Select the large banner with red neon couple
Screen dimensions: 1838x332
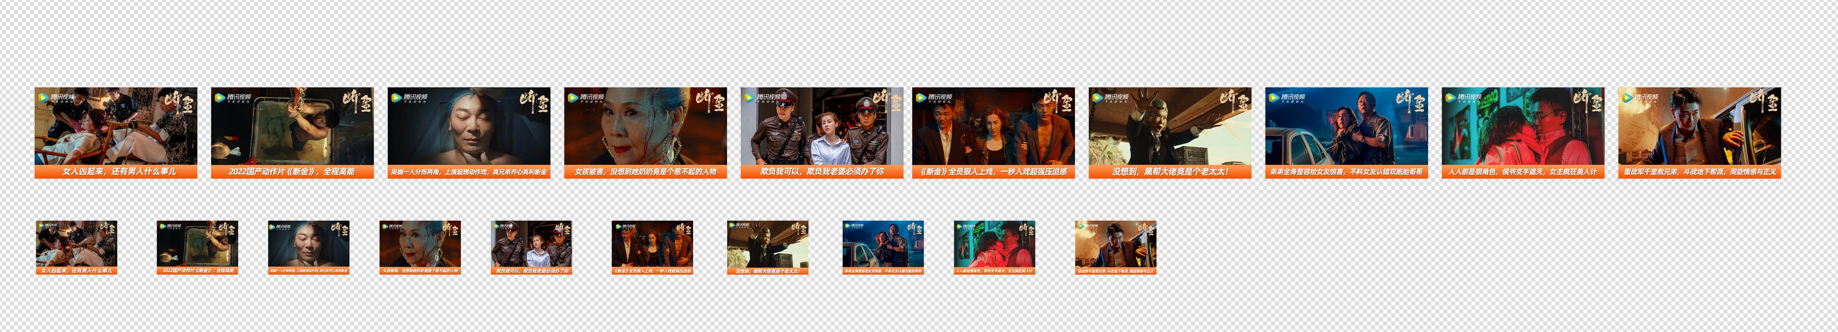click(1523, 132)
